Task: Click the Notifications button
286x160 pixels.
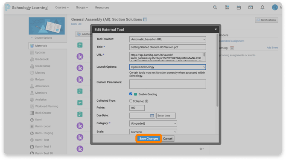Action: point(266,20)
